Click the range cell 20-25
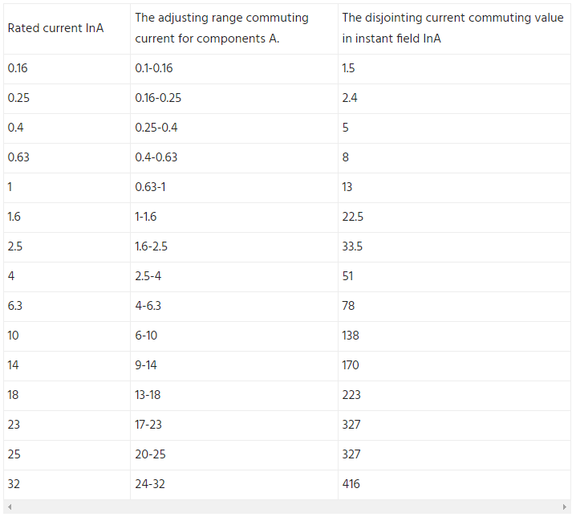 coord(234,455)
